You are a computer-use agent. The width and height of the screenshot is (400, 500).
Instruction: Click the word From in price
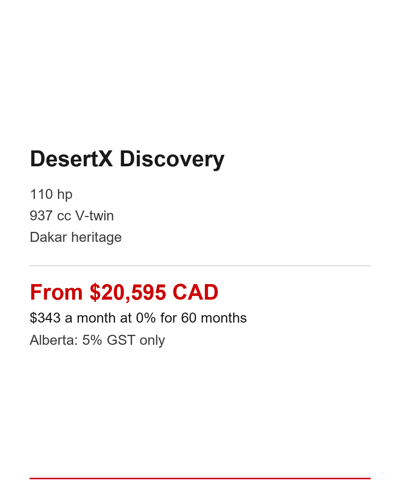pos(56,292)
